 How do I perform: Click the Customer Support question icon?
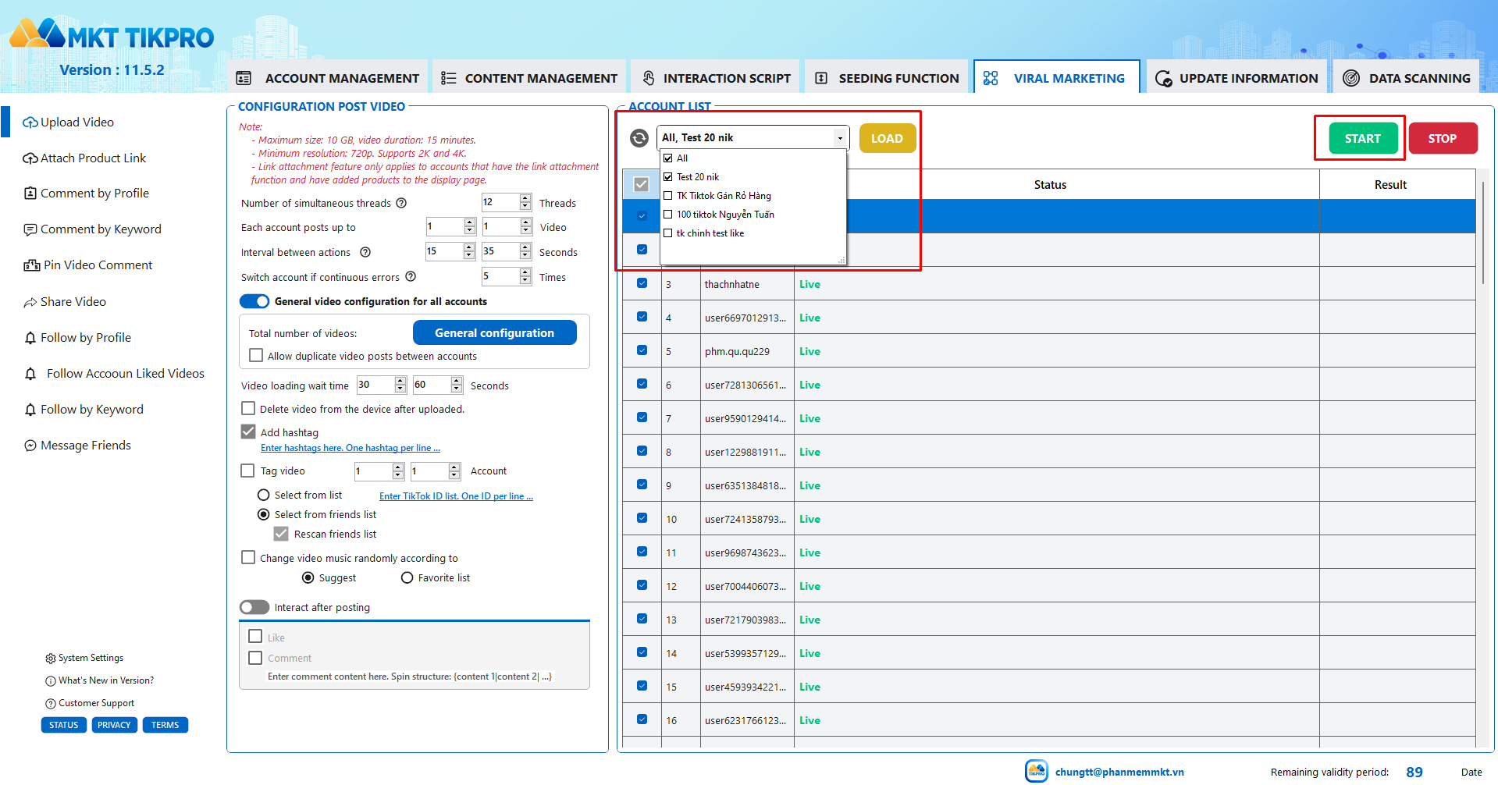click(51, 704)
